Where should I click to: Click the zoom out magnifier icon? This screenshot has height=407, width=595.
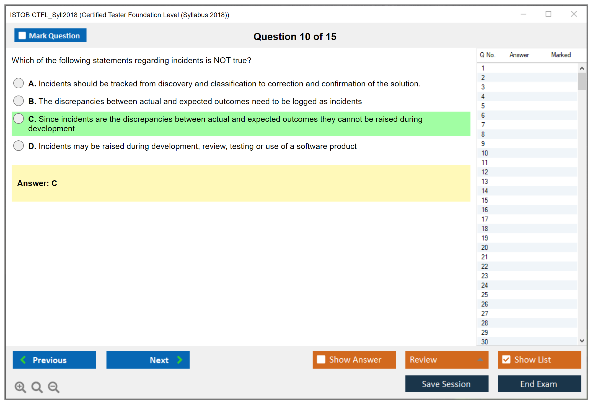[x=53, y=387]
